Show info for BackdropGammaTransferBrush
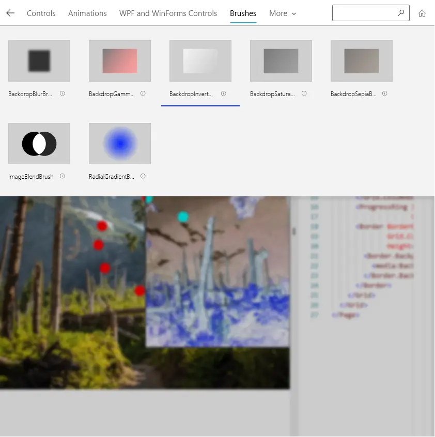 (x=143, y=93)
